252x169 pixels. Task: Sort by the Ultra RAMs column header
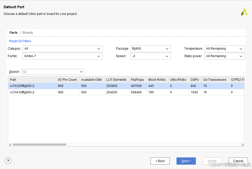[178, 79]
